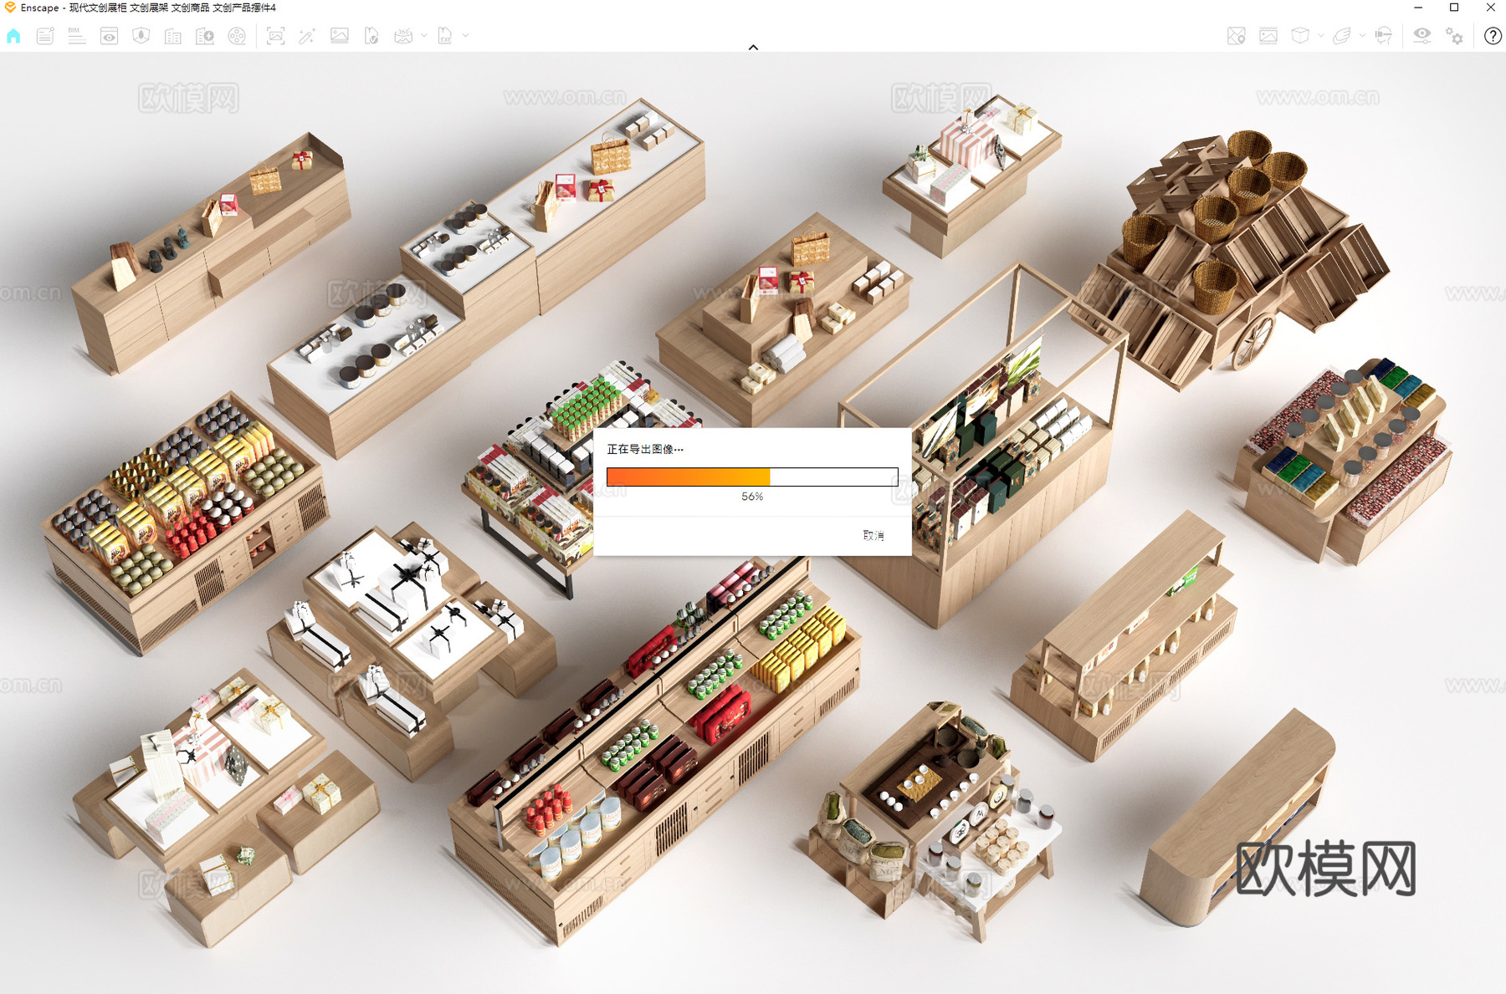Open the view management eye-window icon

(109, 36)
